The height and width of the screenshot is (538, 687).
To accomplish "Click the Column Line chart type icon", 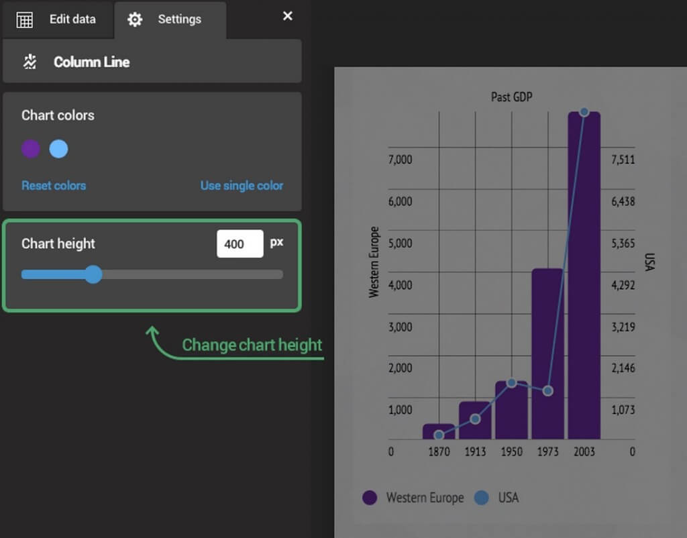I will (x=30, y=62).
